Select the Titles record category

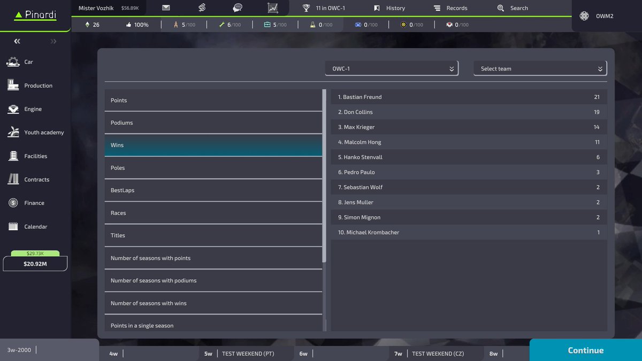(x=213, y=235)
